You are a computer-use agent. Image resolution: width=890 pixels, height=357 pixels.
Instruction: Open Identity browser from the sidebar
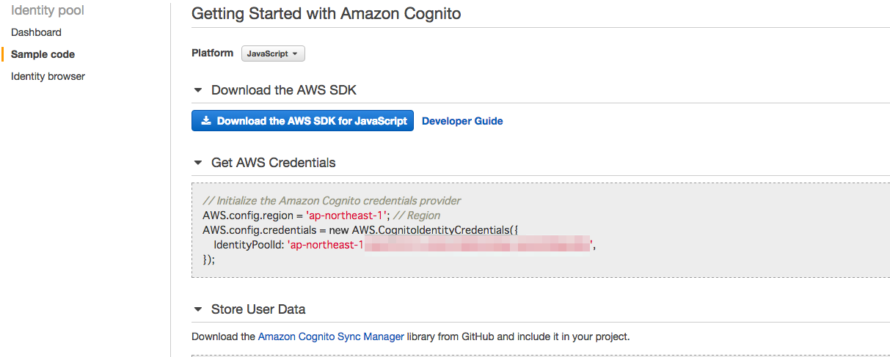pyautogui.click(x=48, y=76)
